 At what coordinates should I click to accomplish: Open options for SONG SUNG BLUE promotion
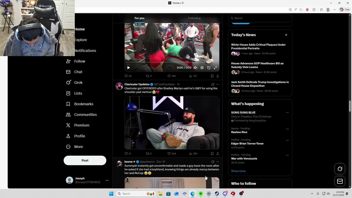coord(287,112)
